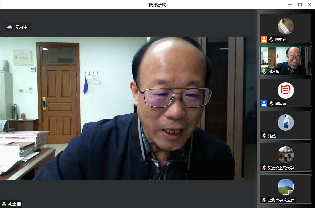Click the muted microphone icon for 闫坤如
The height and width of the screenshot is (208, 315).
(x=271, y=104)
